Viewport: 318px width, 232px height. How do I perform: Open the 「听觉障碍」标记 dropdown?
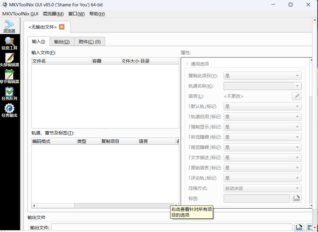click(x=262, y=137)
